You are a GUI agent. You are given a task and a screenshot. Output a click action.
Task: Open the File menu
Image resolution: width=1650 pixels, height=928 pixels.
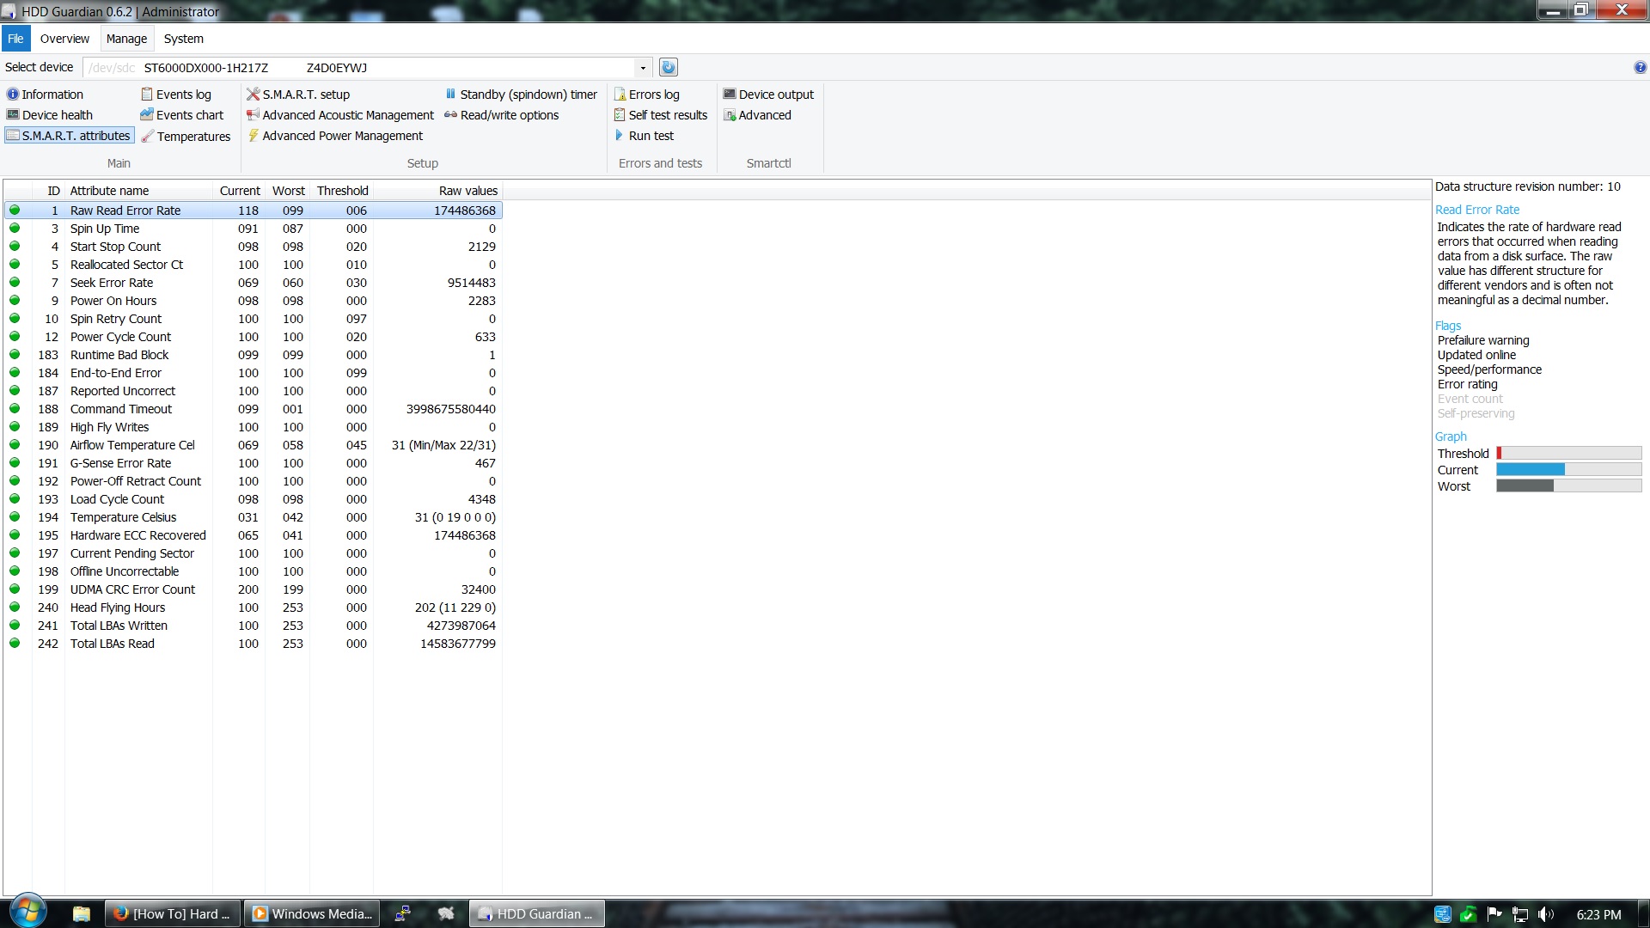tap(15, 39)
